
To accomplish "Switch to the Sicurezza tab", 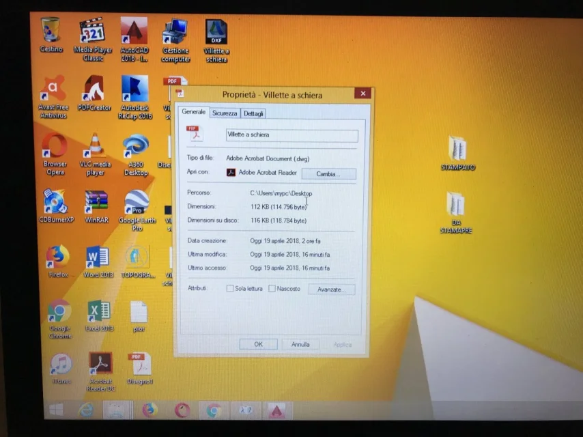I will click(225, 113).
